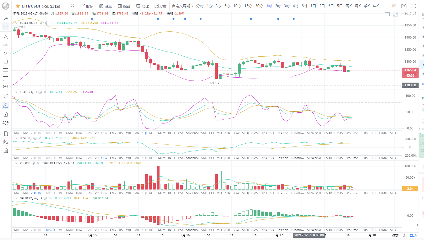This screenshot has width=424, height=240.
Task: Toggle BOLL indicator visibility eye icon
Action: click(x=42, y=23)
